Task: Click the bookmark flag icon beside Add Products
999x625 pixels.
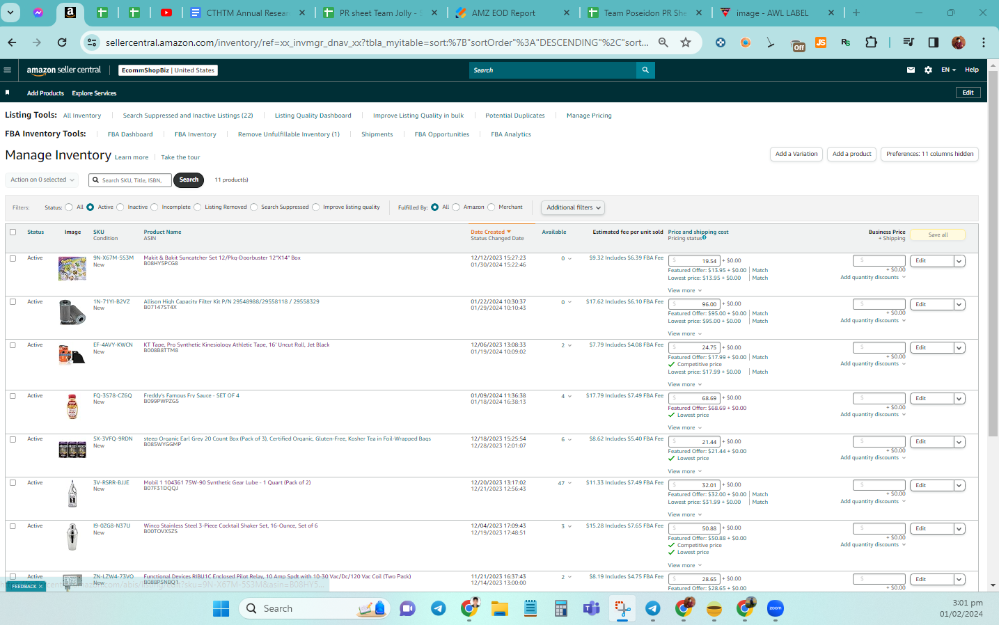Action: [8, 93]
